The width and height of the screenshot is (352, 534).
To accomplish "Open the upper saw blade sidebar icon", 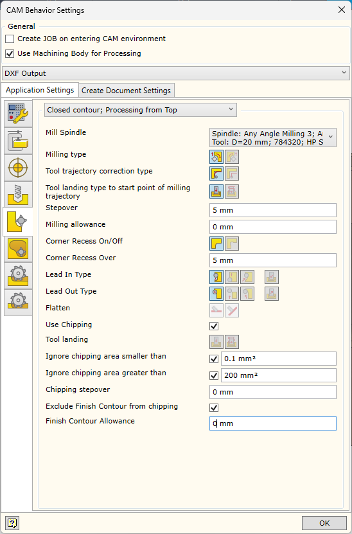I will tap(18, 276).
